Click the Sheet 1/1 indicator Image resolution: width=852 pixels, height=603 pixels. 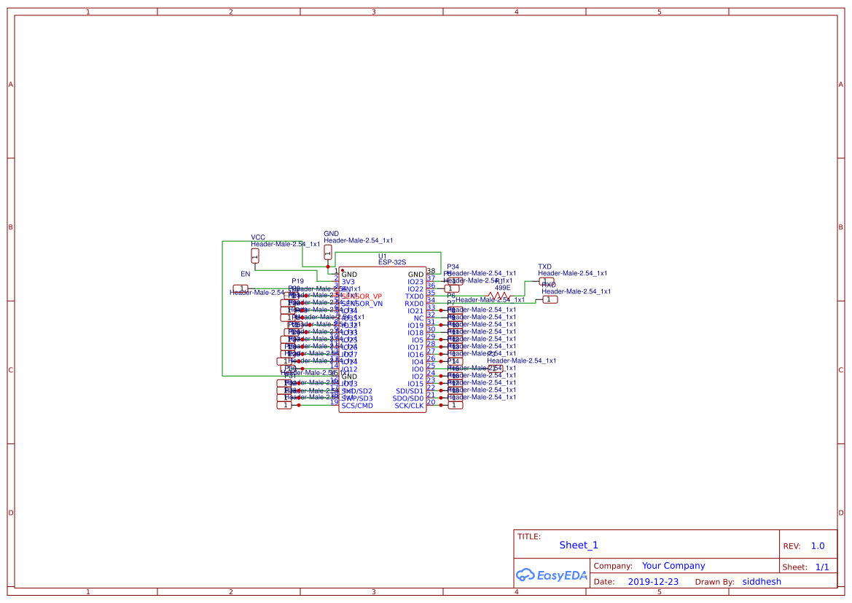[823, 567]
